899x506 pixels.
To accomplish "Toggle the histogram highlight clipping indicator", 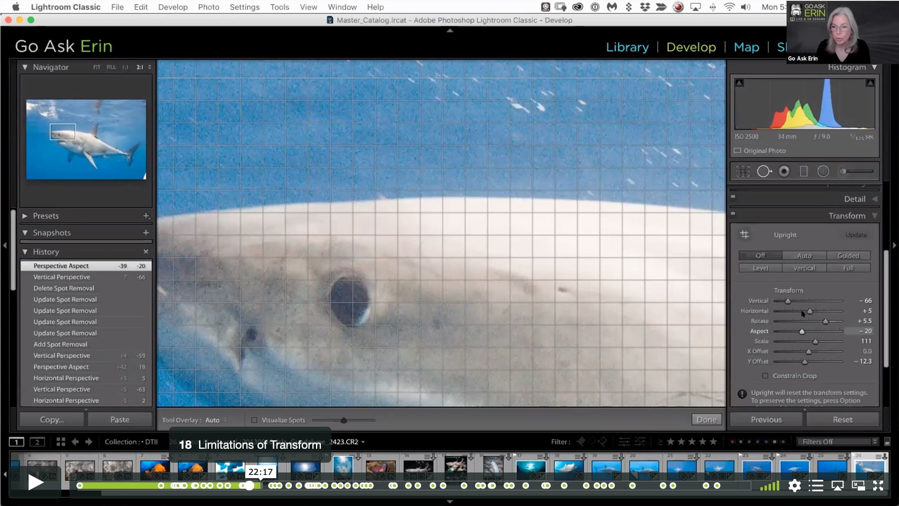I will pos(870,83).
